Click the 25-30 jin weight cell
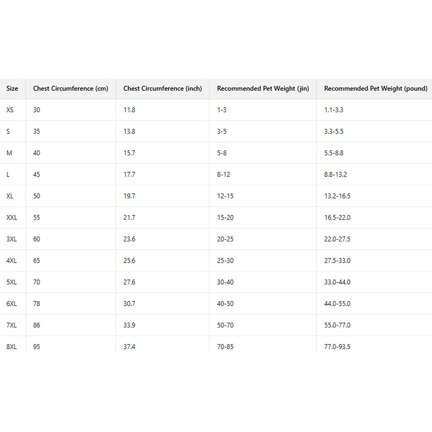Viewport: 432px width, 432px height. [225, 261]
